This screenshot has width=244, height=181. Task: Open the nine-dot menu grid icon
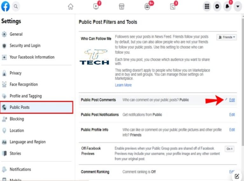pos(207,6)
